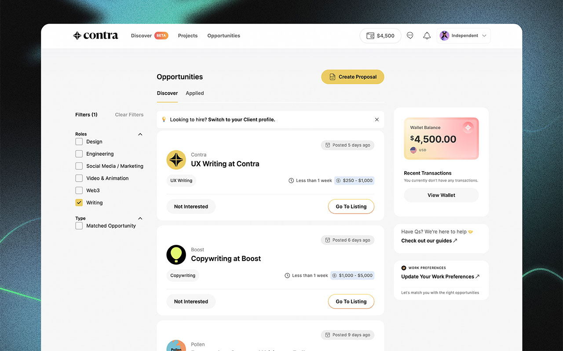Open Update Your Work Preferences link
The image size is (563, 351).
point(440,277)
